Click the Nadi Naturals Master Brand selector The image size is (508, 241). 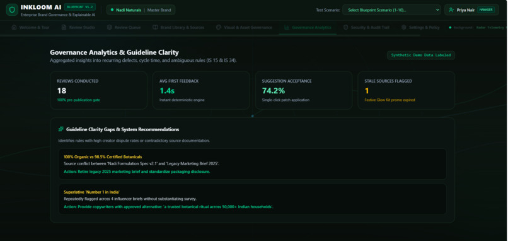(141, 10)
